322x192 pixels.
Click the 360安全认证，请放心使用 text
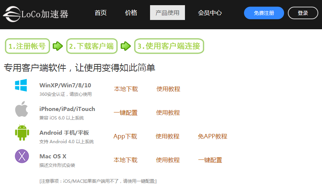click(x=65, y=94)
